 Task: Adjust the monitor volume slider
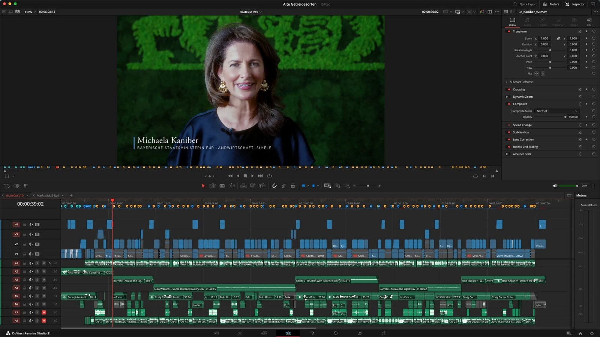click(568, 186)
